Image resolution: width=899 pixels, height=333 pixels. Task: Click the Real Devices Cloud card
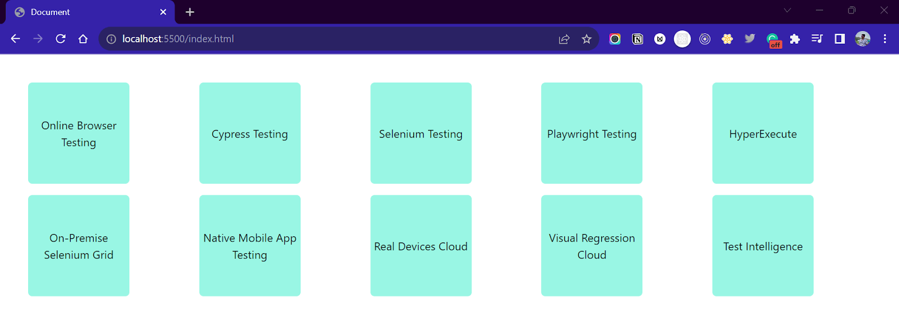click(421, 245)
